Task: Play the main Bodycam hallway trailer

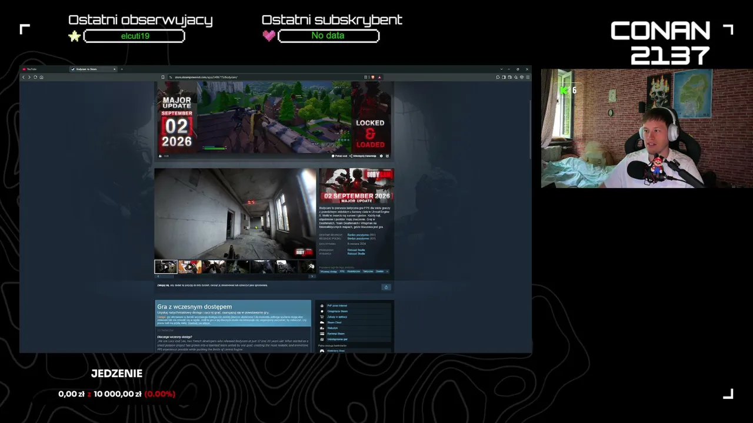Action: 235,214
